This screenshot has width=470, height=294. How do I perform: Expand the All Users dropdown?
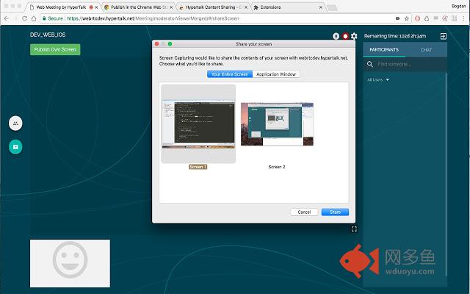[378, 80]
